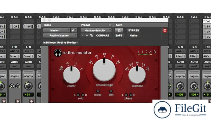Open the Redline Monitor plugin selector dropdown
The width and height of the screenshot is (211, 122).
tap(60, 36)
